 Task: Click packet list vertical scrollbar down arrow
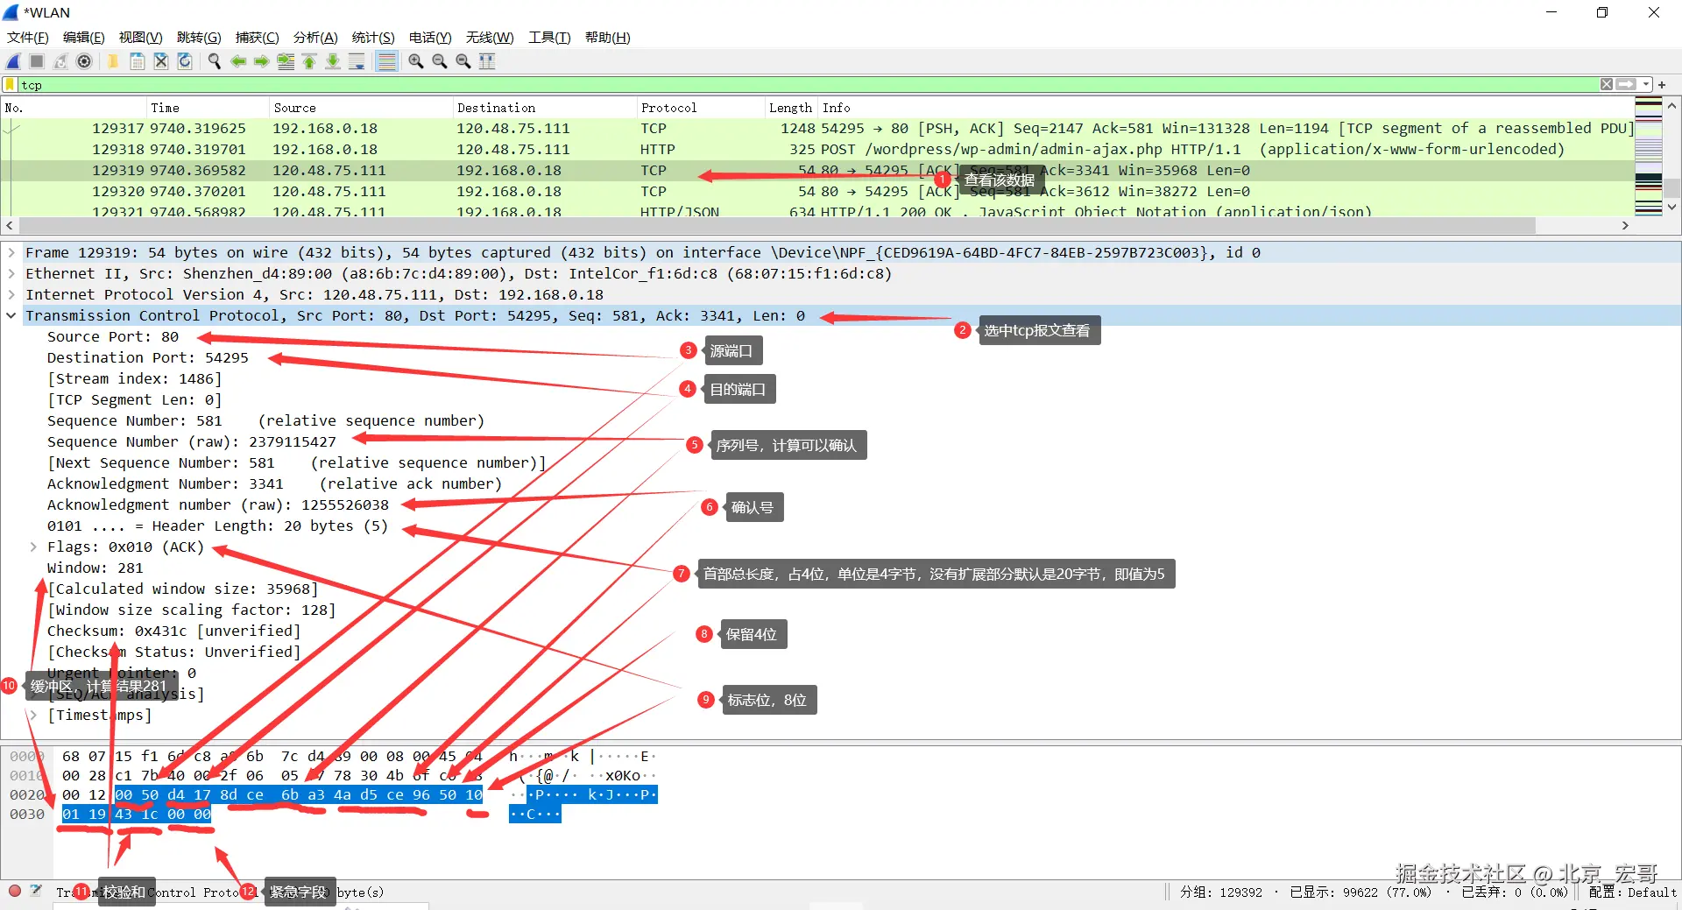coord(1671,208)
